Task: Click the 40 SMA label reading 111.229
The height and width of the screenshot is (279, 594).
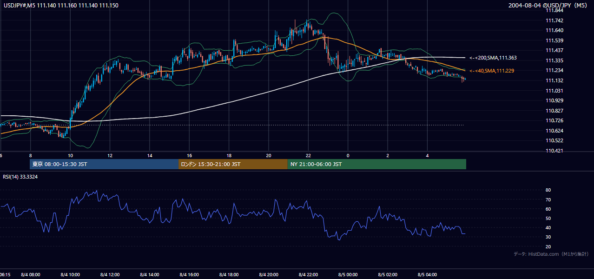Action: click(492, 71)
